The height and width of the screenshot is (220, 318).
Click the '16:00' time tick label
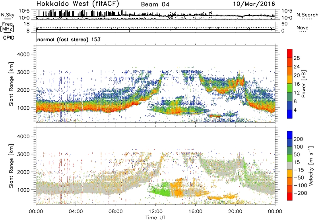tap(195, 212)
